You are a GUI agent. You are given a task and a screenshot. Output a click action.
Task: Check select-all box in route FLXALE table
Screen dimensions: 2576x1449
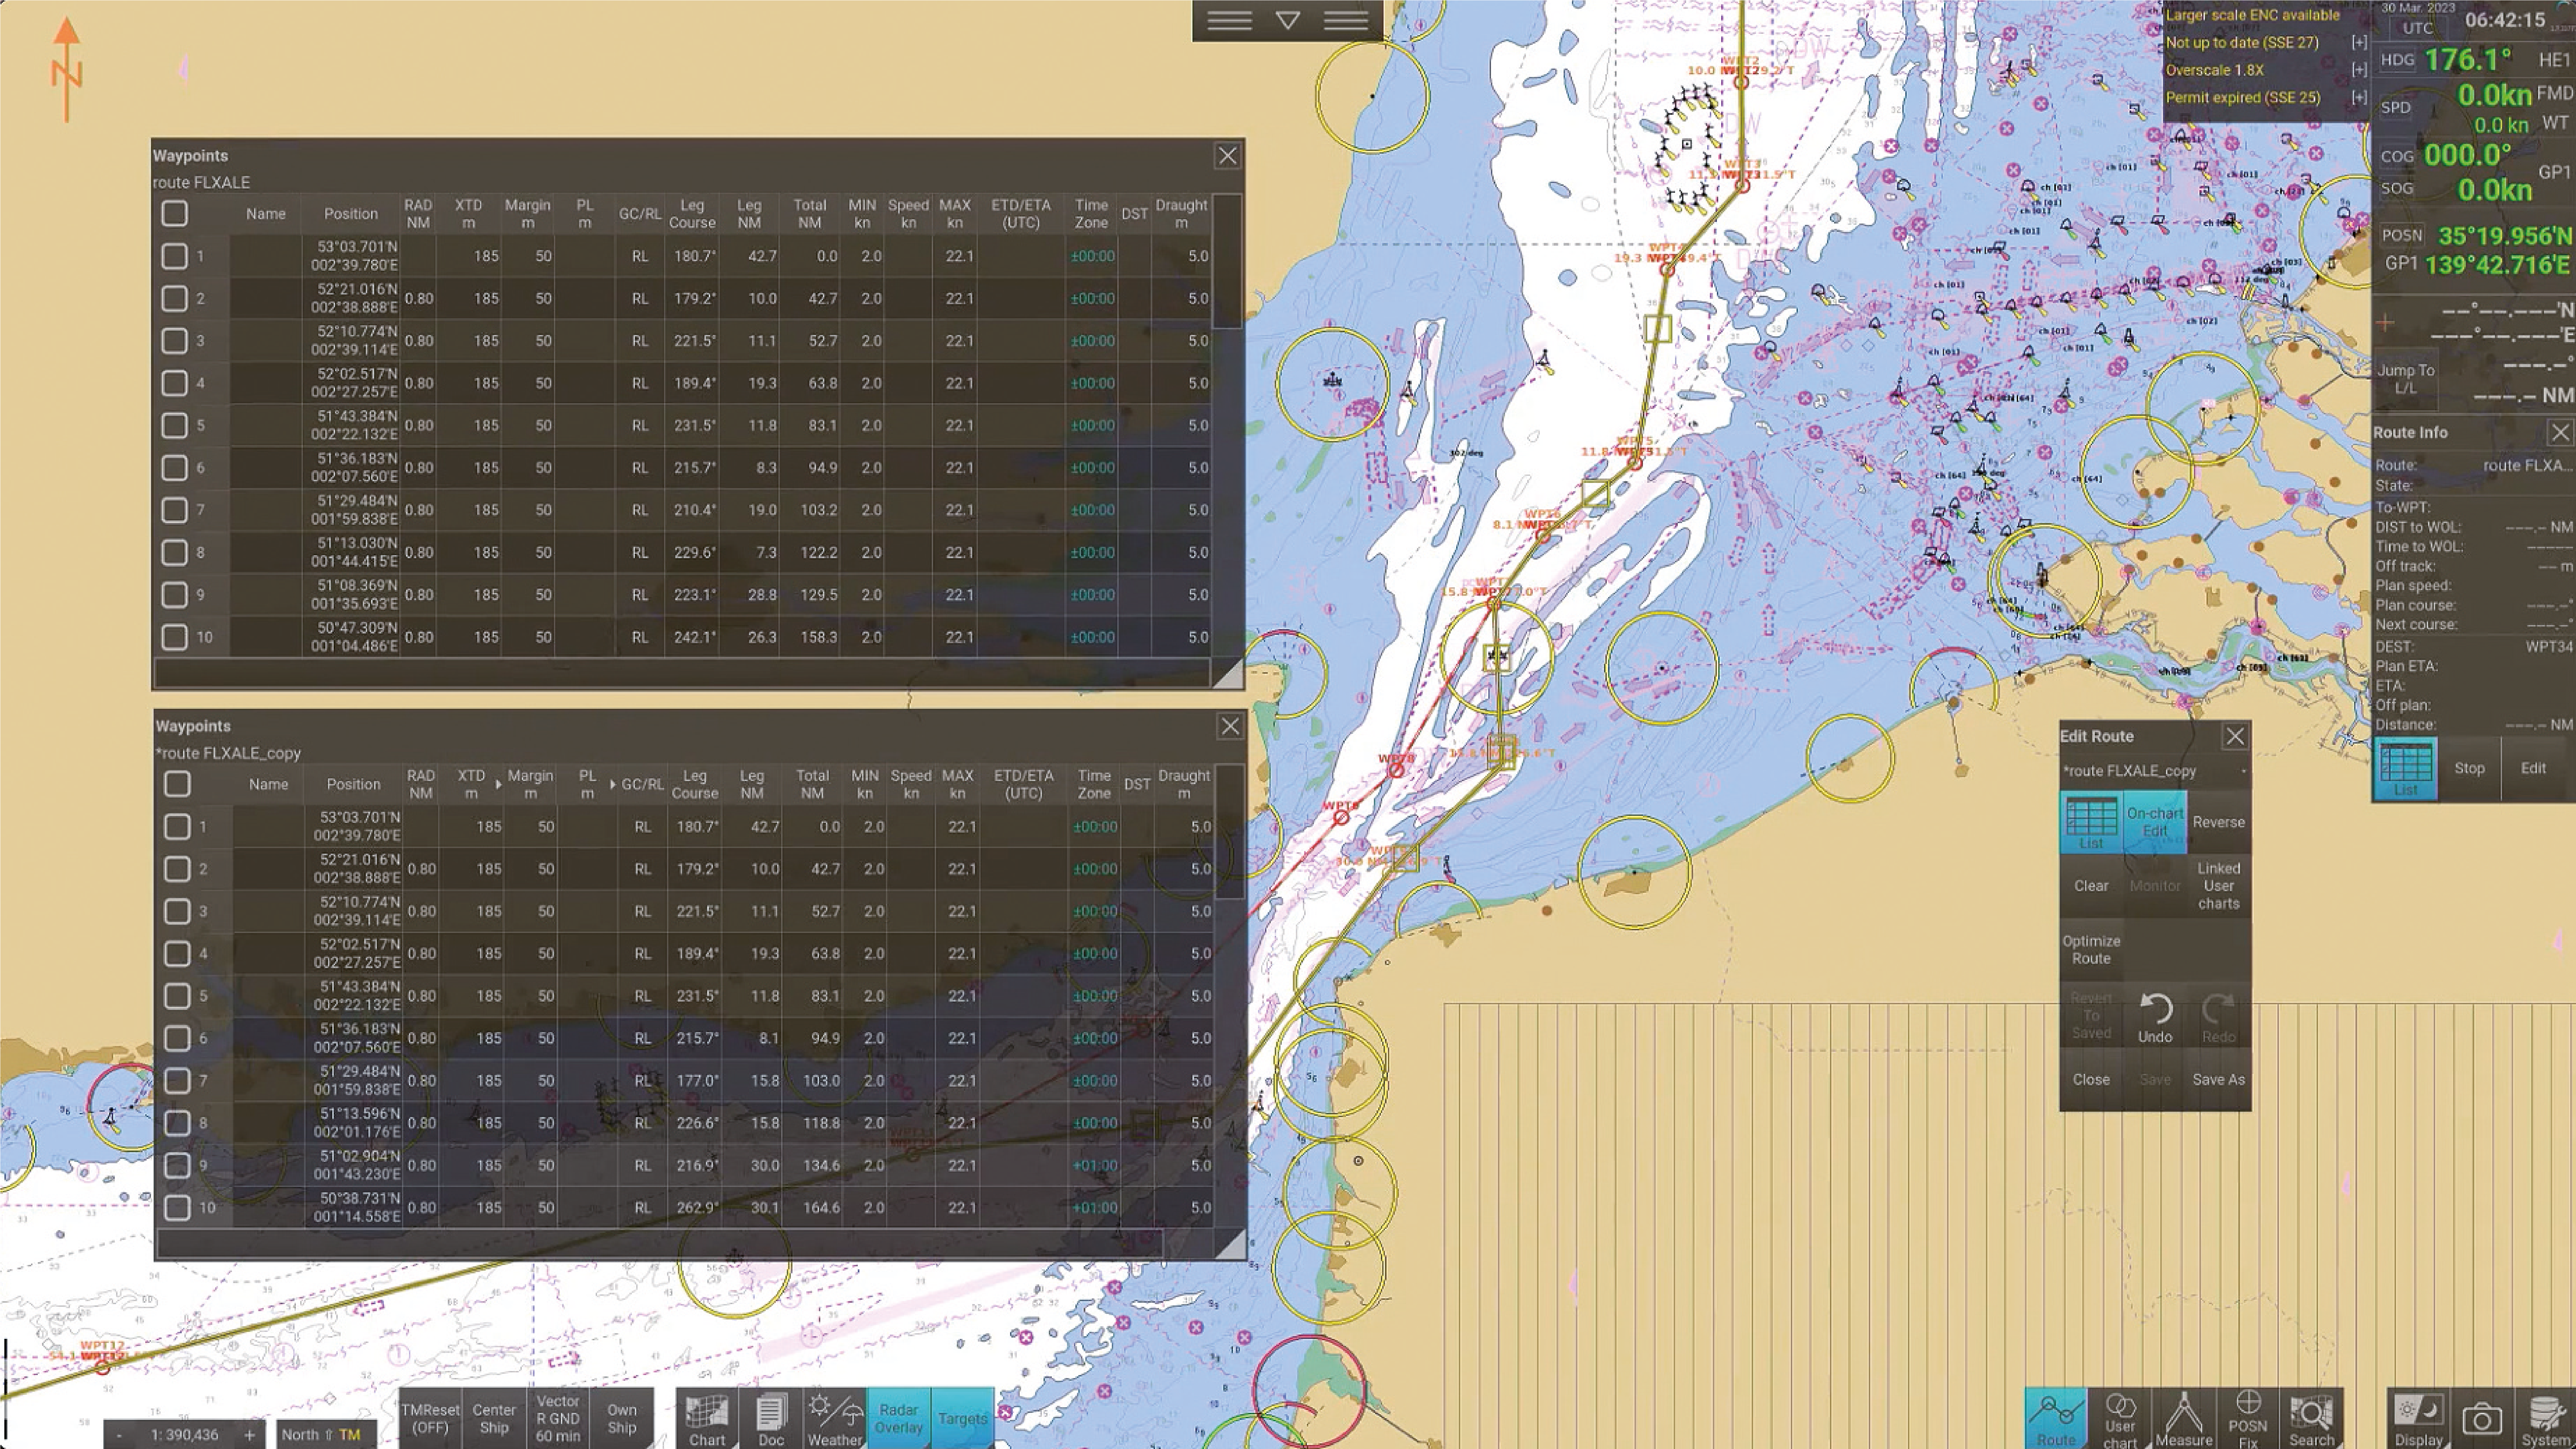pyautogui.click(x=174, y=213)
